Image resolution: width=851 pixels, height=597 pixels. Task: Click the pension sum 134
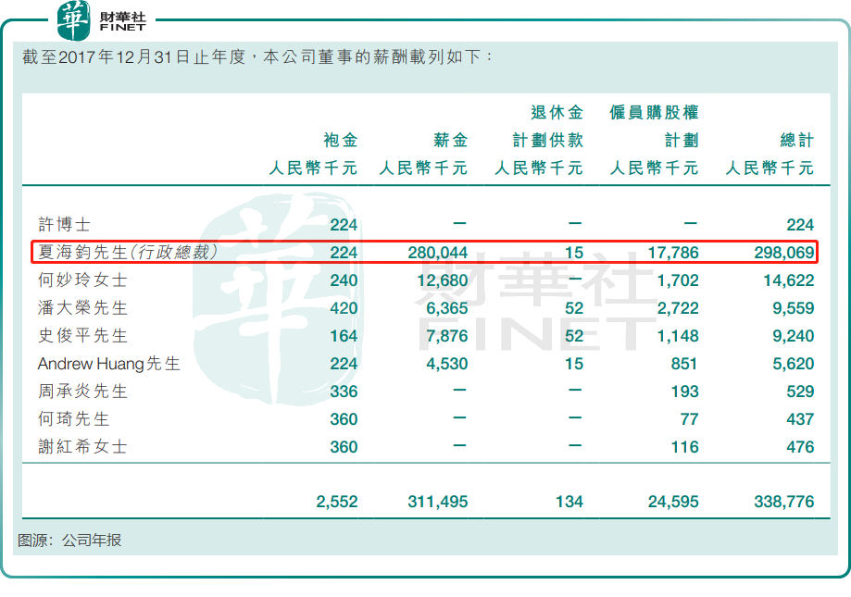569,502
